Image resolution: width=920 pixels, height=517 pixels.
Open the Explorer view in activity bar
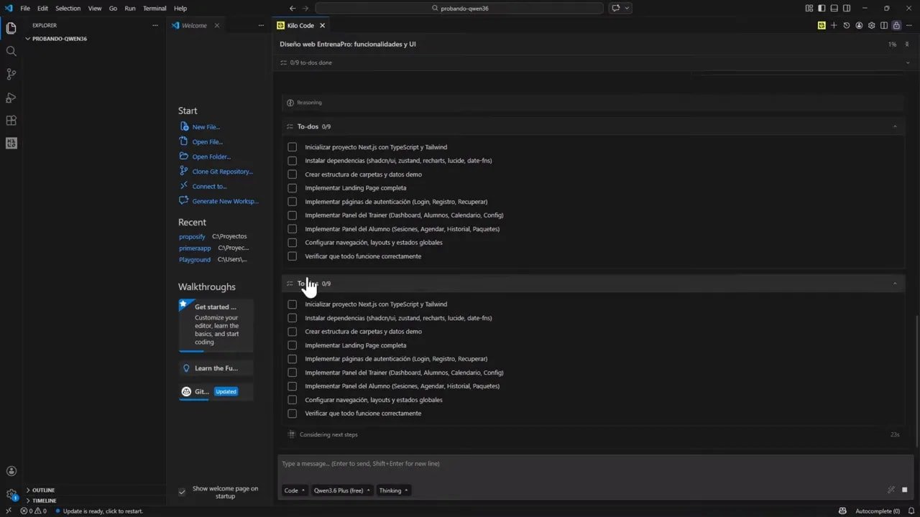[11, 28]
